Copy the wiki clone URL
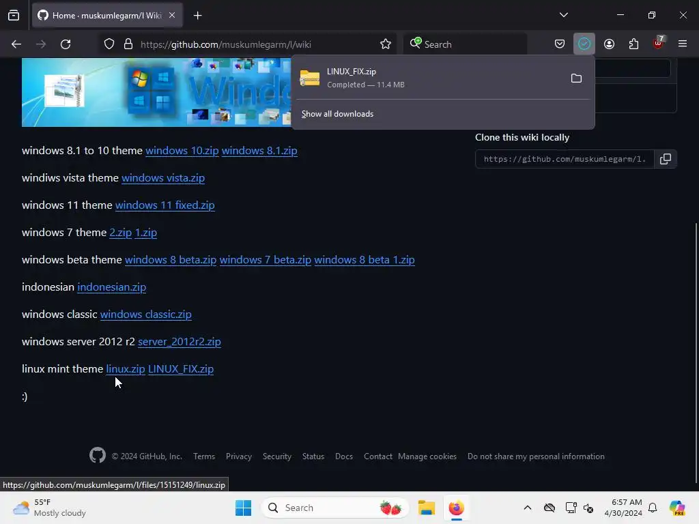This screenshot has height=524, width=699. [x=665, y=159]
